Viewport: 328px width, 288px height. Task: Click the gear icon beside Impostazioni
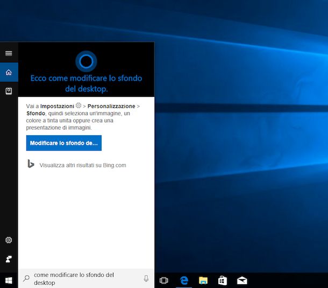[x=79, y=106]
